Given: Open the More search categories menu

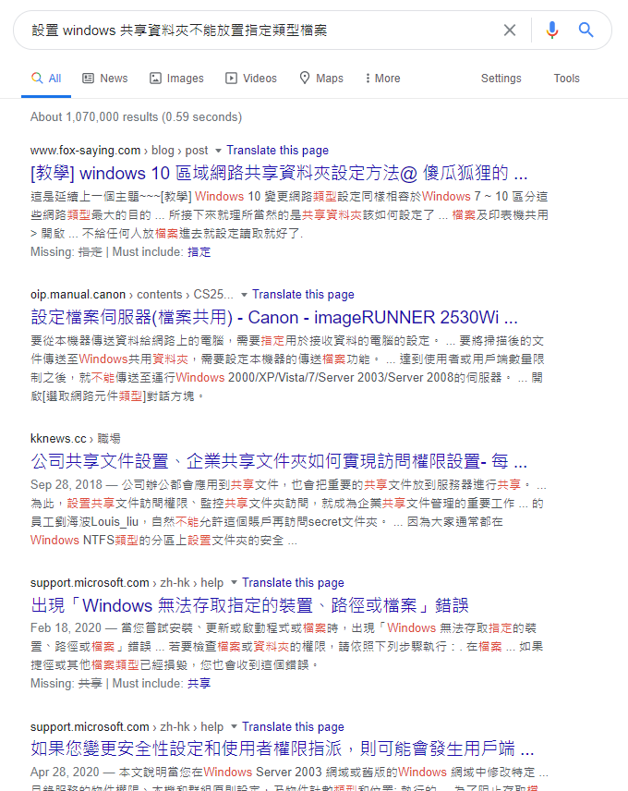Looking at the screenshot, I should tap(382, 79).
